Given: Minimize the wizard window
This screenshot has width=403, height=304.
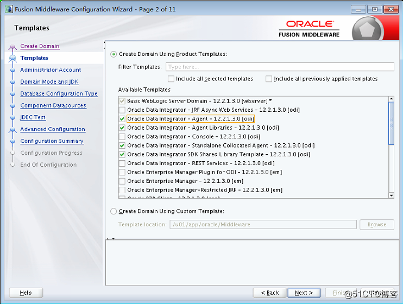Looking at the screenshot, I should [358, 10].
